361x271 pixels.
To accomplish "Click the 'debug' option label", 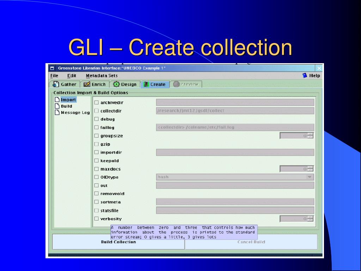I will (x=107, y=119).
